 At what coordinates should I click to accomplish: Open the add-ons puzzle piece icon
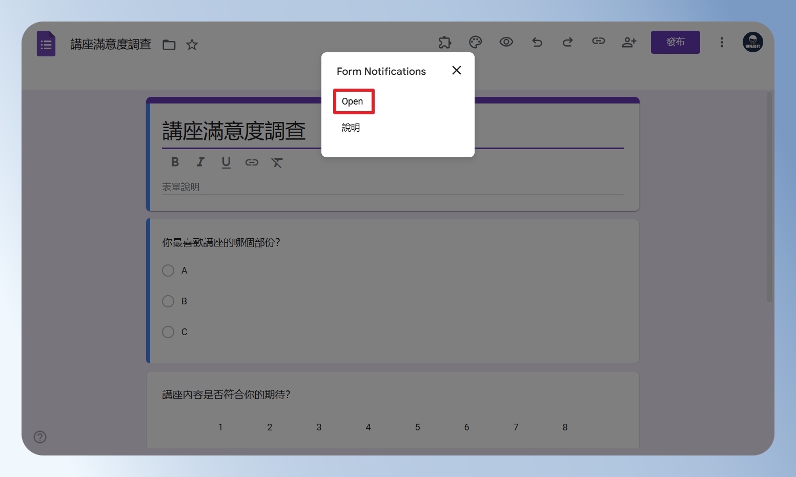[445, 42]
